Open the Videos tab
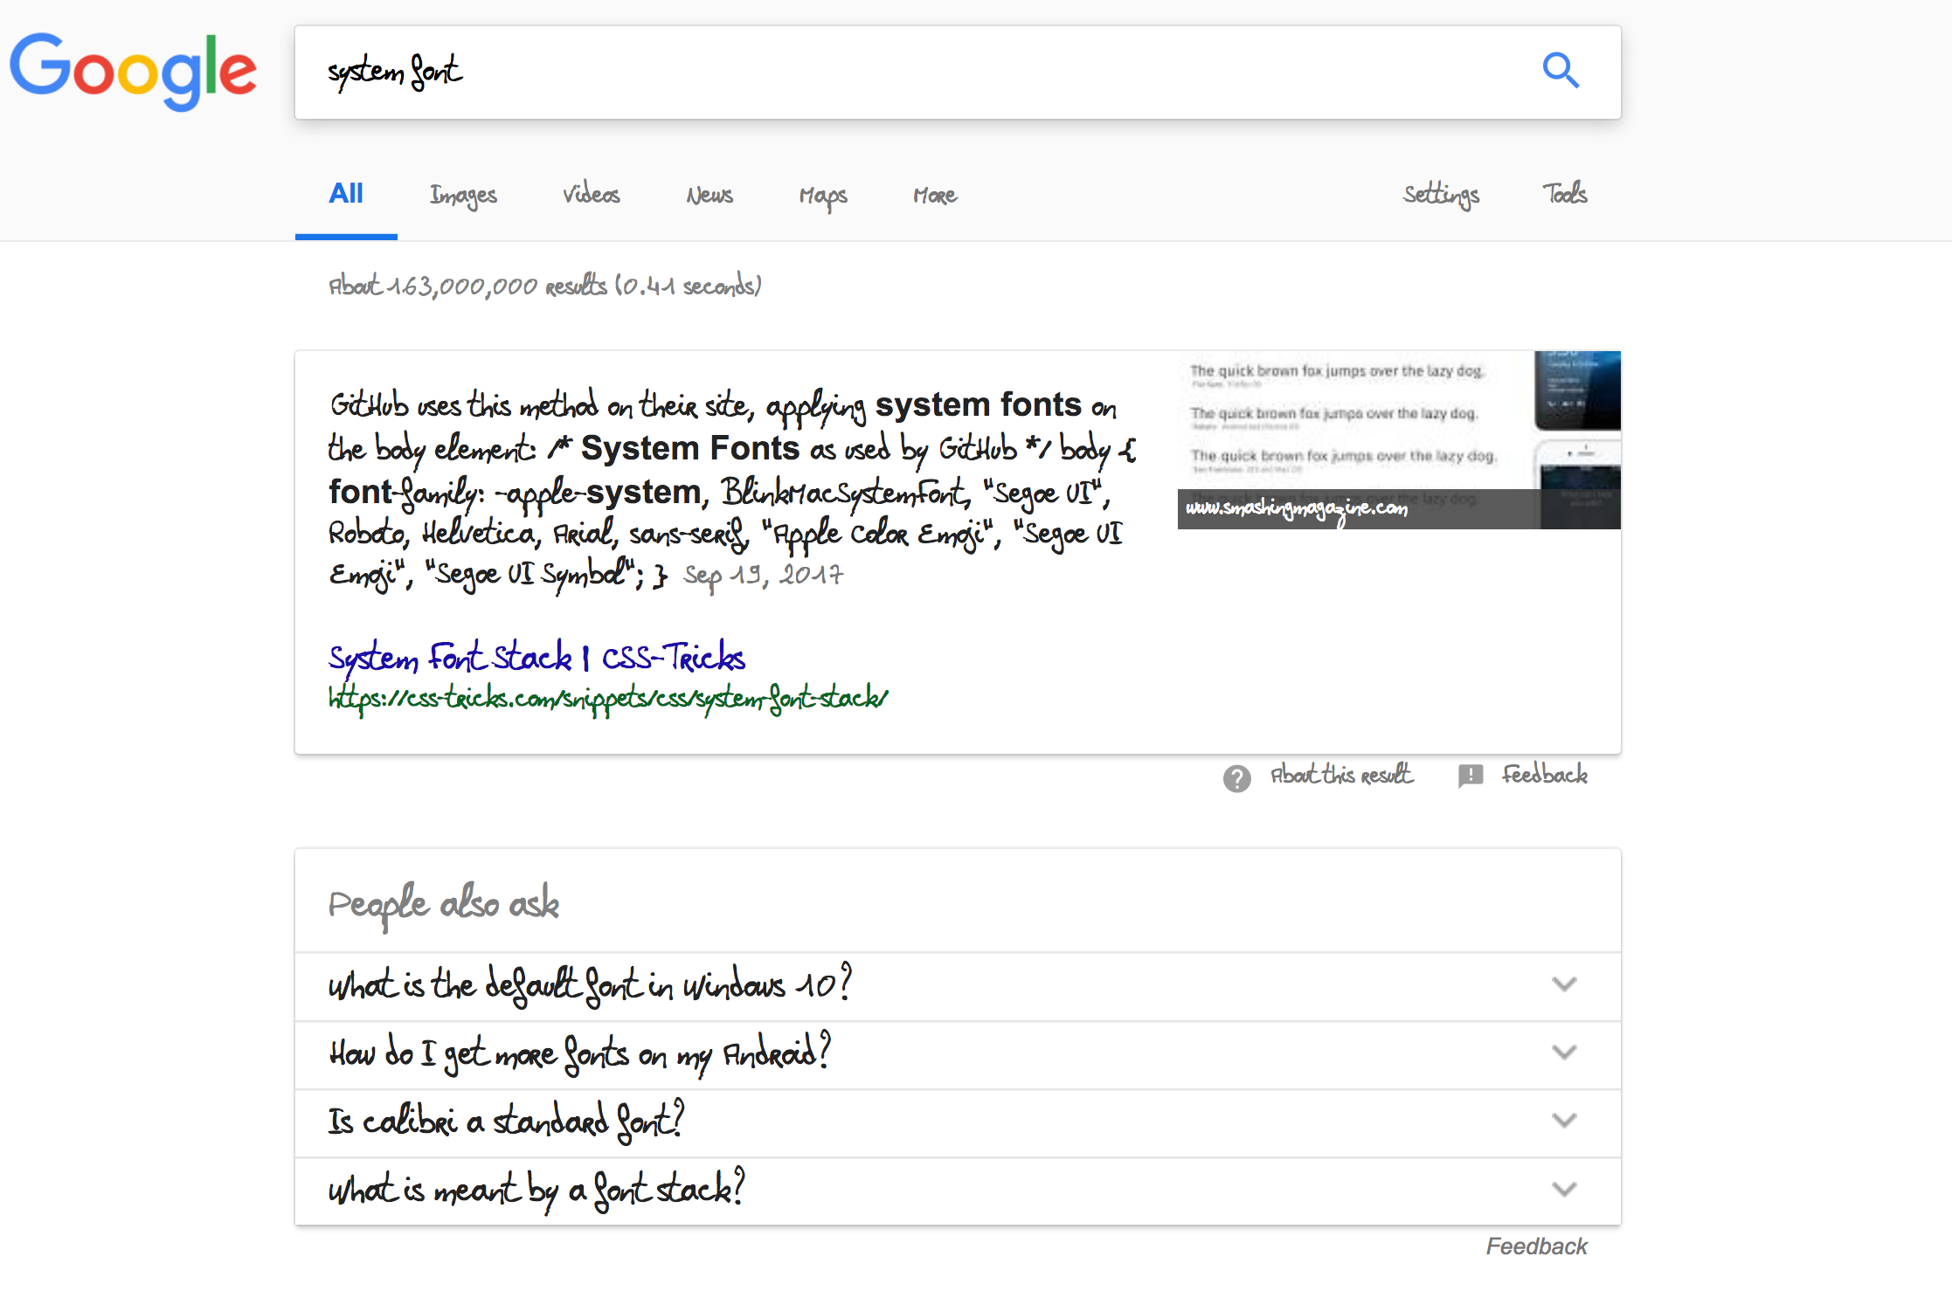This screenshot has height=1291, width=1952. [592, 194]
